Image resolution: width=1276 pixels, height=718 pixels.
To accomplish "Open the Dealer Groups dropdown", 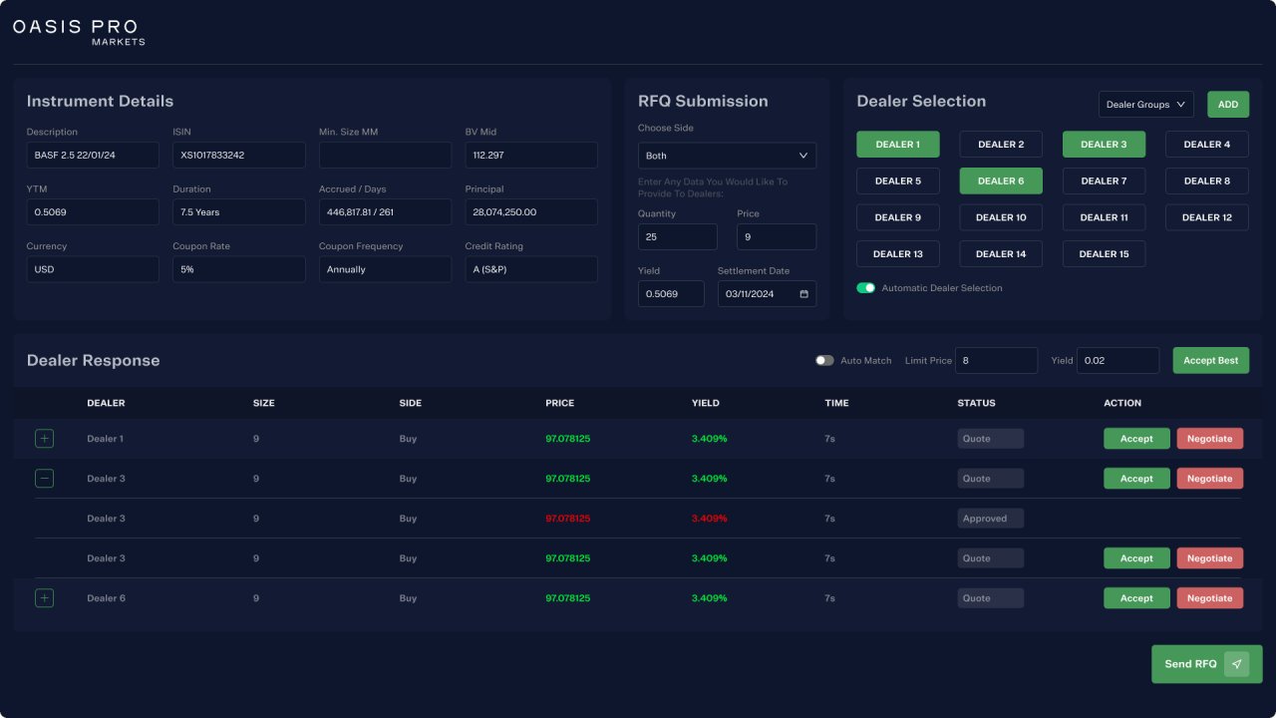I will 1145,104.
